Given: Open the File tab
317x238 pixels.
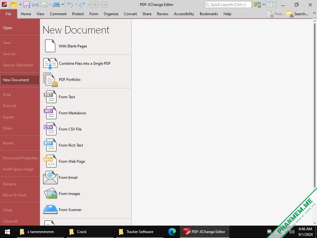Looking at the screenshot, I should tap(8, 14).
